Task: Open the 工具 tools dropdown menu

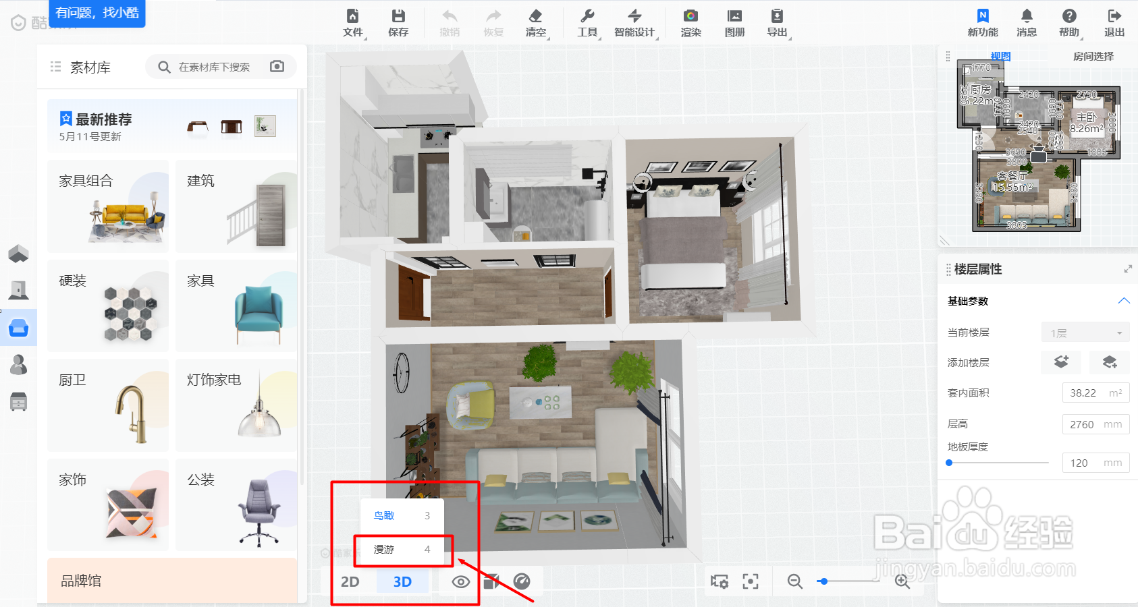Action: pyautogui.click(x=587, y=23)
